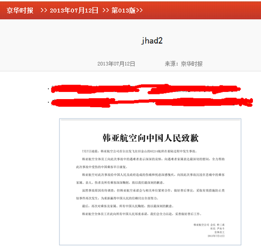This screenshot has width=261, height=248.
Task: Open the Asiana apology advertisement image
Action: coord(150,182)
